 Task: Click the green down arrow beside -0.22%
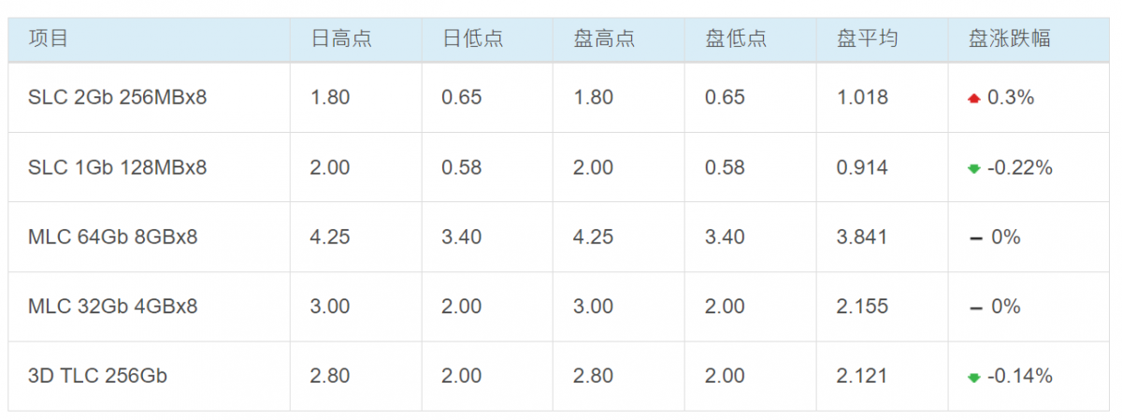974,168
